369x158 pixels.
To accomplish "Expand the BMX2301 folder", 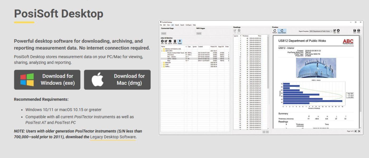I will click(162, 63).
